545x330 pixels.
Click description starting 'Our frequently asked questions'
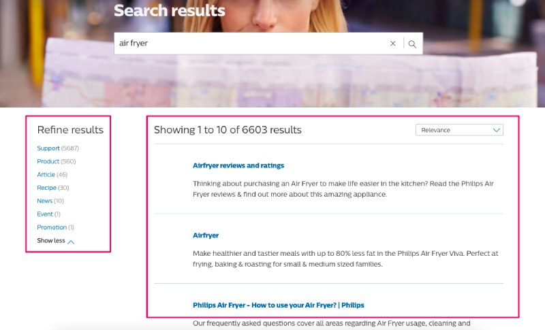click(x=332, y=323)
